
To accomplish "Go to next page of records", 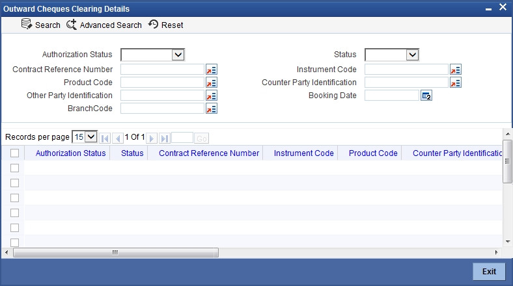I will pyautogui.click(x=152, y=138).
